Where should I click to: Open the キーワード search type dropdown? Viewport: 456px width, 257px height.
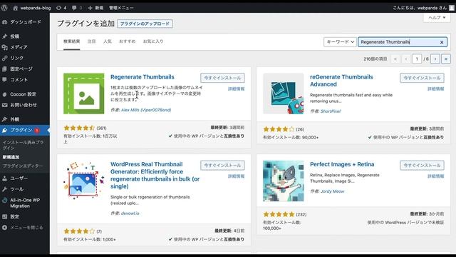tap(340, 42)
